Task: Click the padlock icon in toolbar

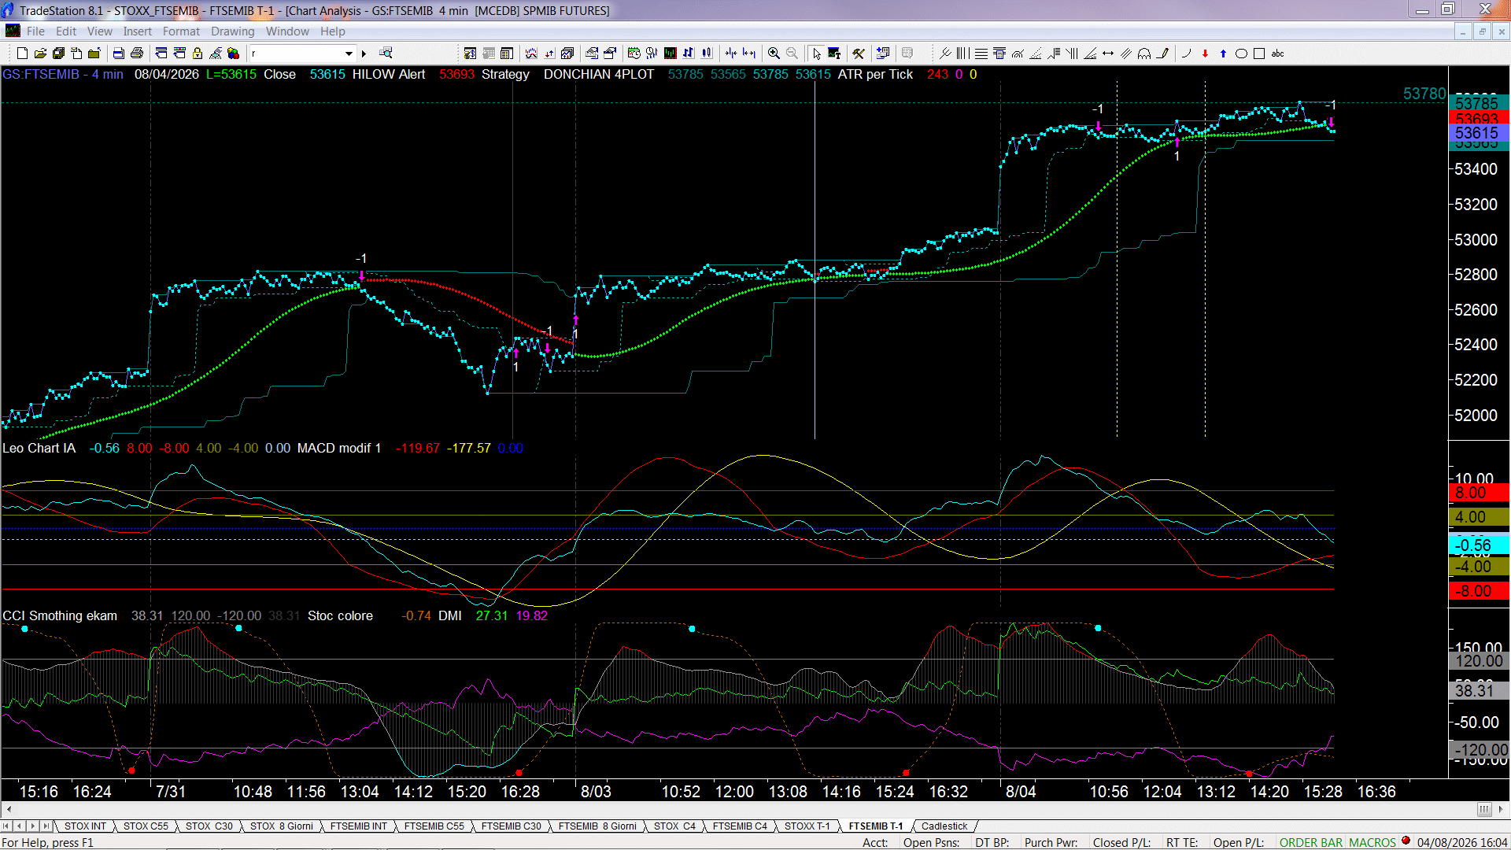Action: [198, 54]
